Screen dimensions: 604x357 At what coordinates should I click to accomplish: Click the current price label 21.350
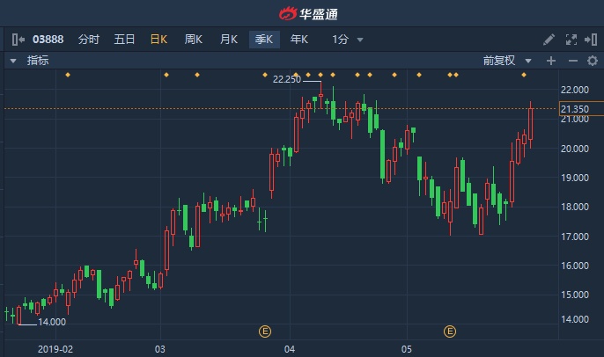click(581, 109)
